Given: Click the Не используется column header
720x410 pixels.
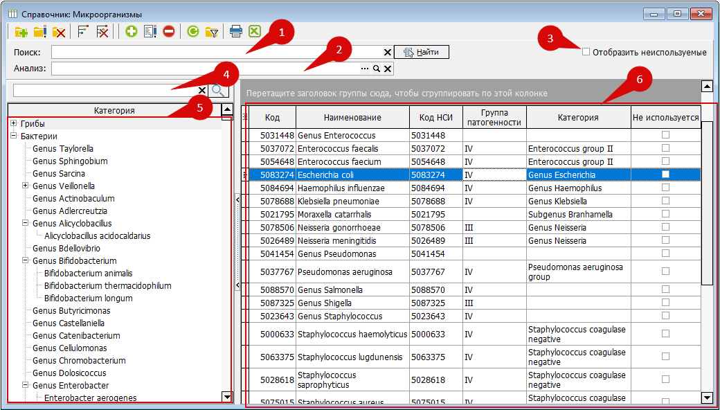Looking at the screenshot, I should 665,117.
